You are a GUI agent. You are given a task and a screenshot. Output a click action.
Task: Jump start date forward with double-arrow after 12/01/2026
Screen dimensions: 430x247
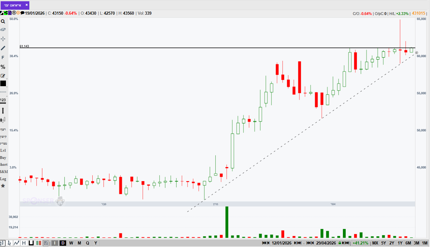(x=299, y=243)
